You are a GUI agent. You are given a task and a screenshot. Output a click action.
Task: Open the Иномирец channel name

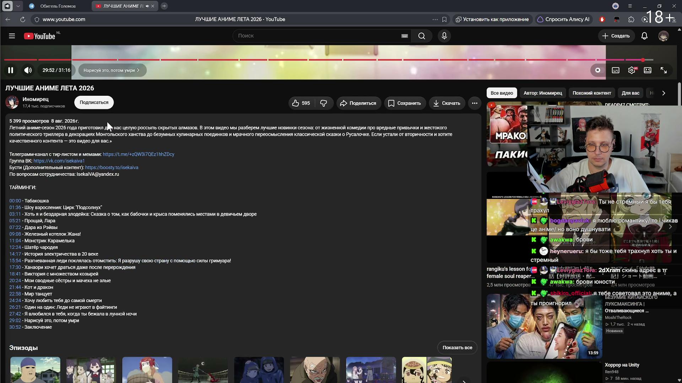click(x=36, y=99)
